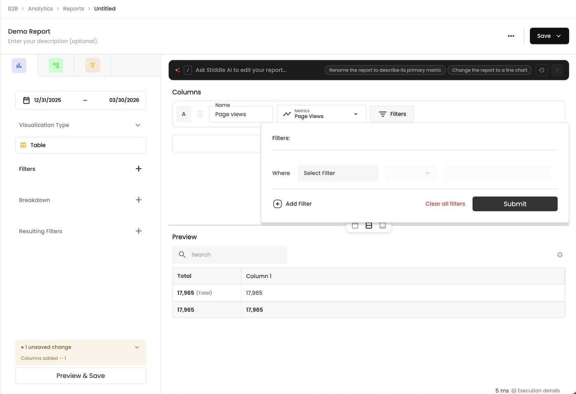
Task: Click the column Name field 'Page views'
Action: coord(241,114)
